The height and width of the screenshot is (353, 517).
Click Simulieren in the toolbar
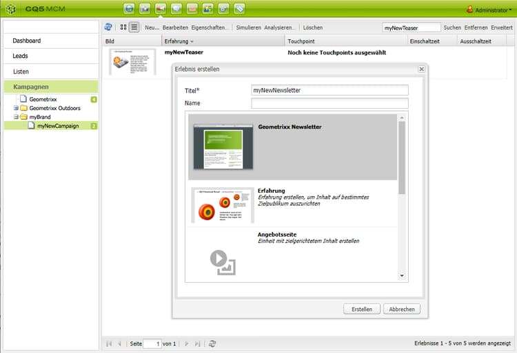tap(248, 28)
